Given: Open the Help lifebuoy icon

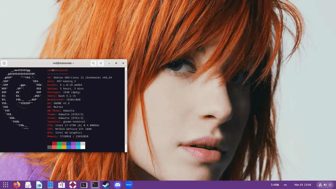Looking at the screenshot, I should (x=73, y=185).
